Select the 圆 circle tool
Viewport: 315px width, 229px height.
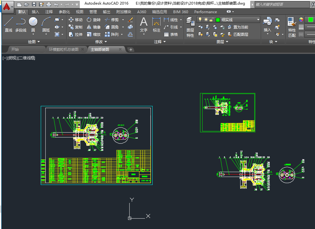(33, 24)
